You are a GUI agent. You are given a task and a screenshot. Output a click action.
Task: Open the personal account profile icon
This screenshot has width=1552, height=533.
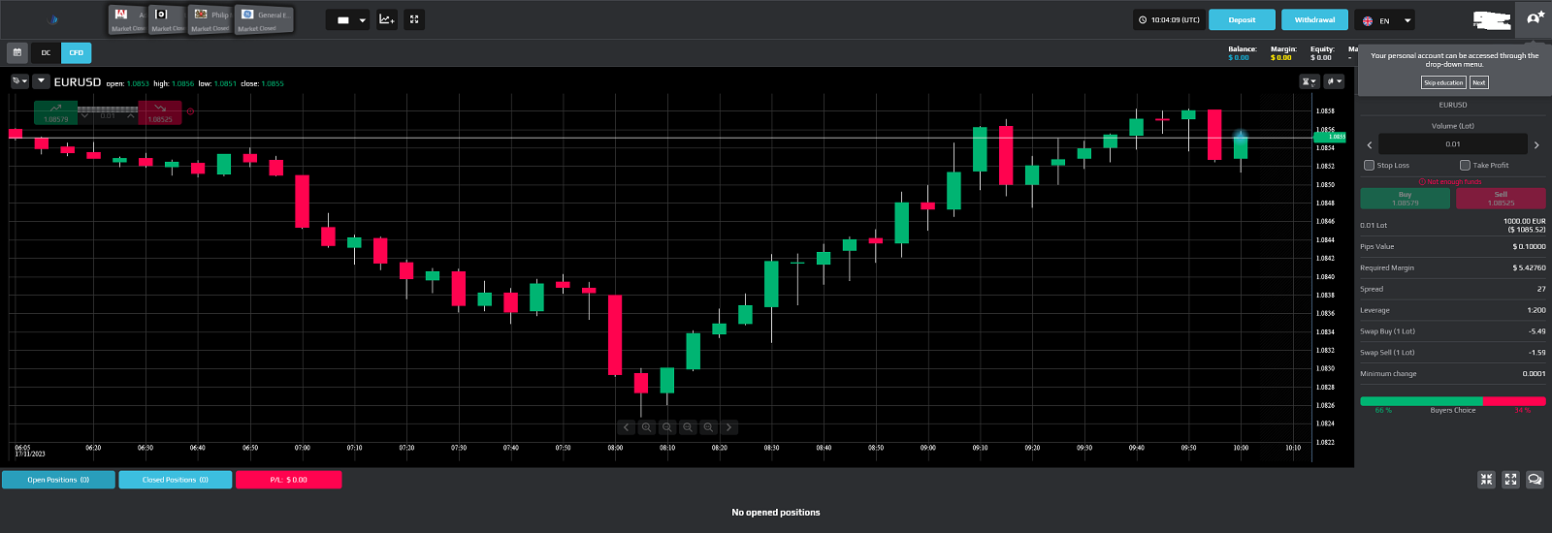tap(1535, 18)
